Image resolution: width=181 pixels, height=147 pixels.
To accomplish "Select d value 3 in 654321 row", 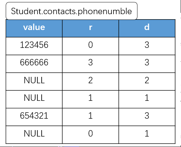I will (x=147, y=117).
